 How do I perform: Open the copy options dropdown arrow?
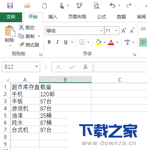click(39, 36)
